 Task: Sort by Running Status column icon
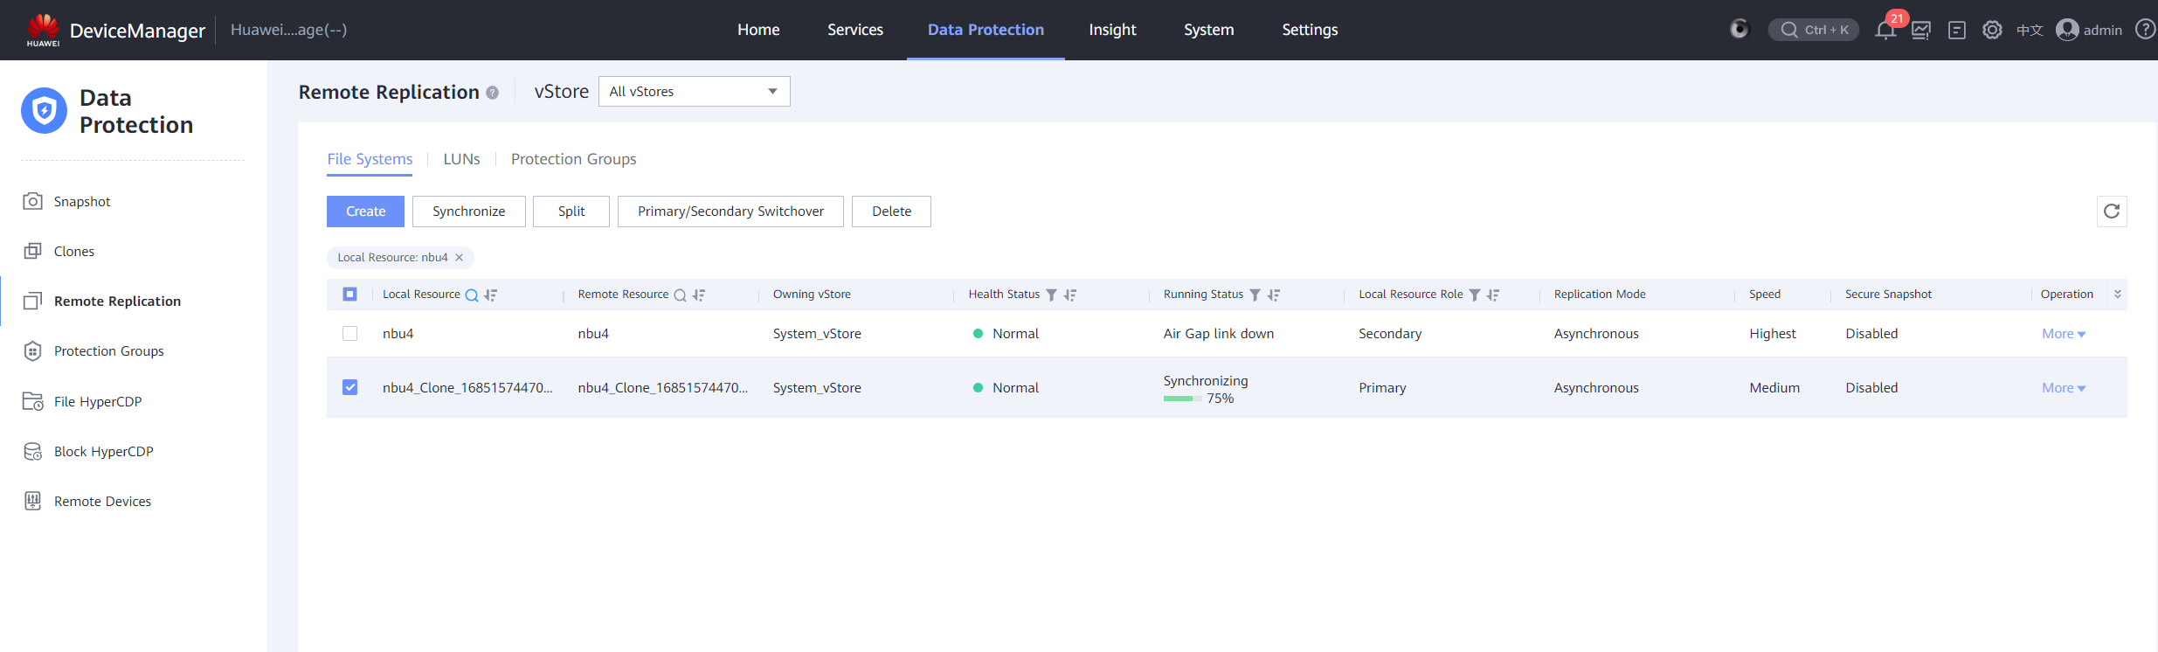click(1274, 295)
